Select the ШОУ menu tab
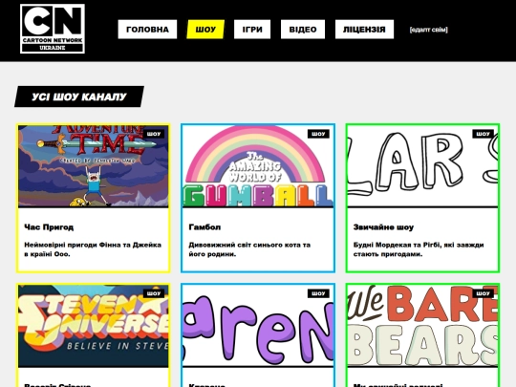The image size is (516, 387). (x=205, y=30)
